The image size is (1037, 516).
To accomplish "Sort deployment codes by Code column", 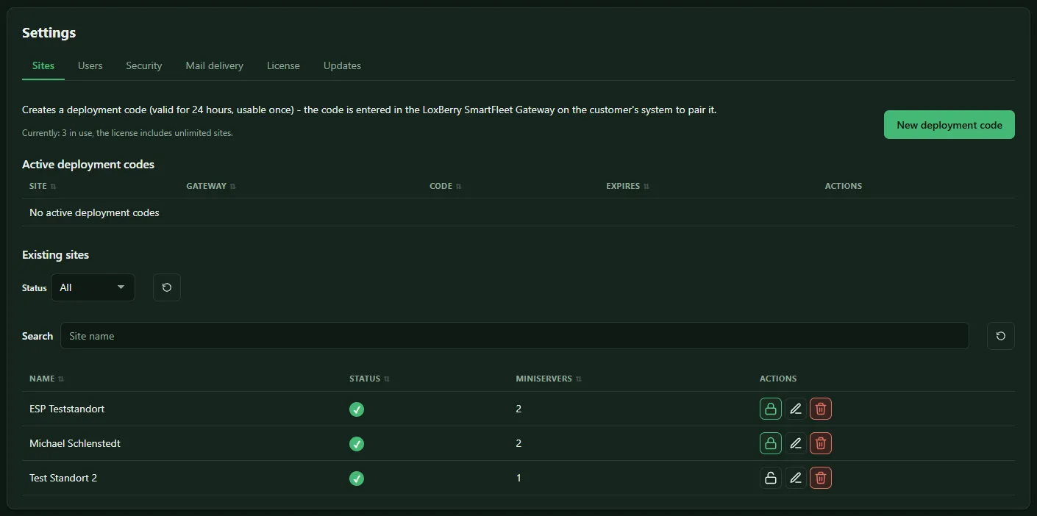I will (446, 186).
